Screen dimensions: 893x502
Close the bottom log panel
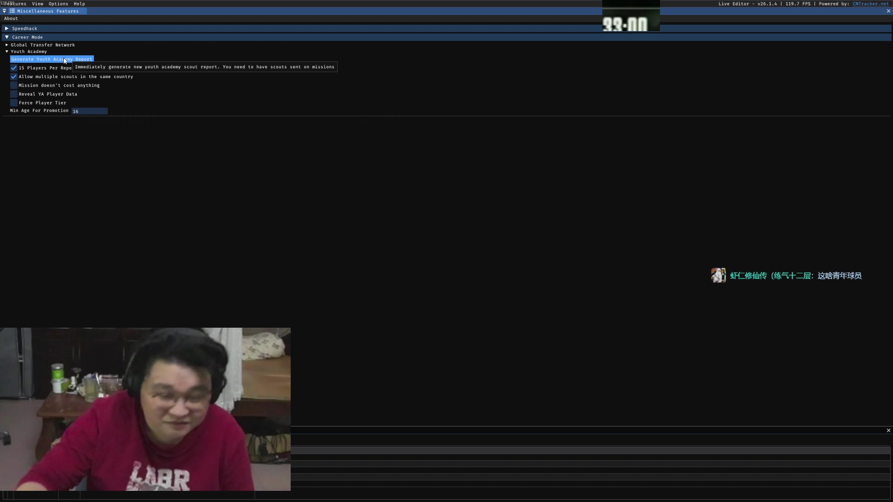[x=888, y=430]
